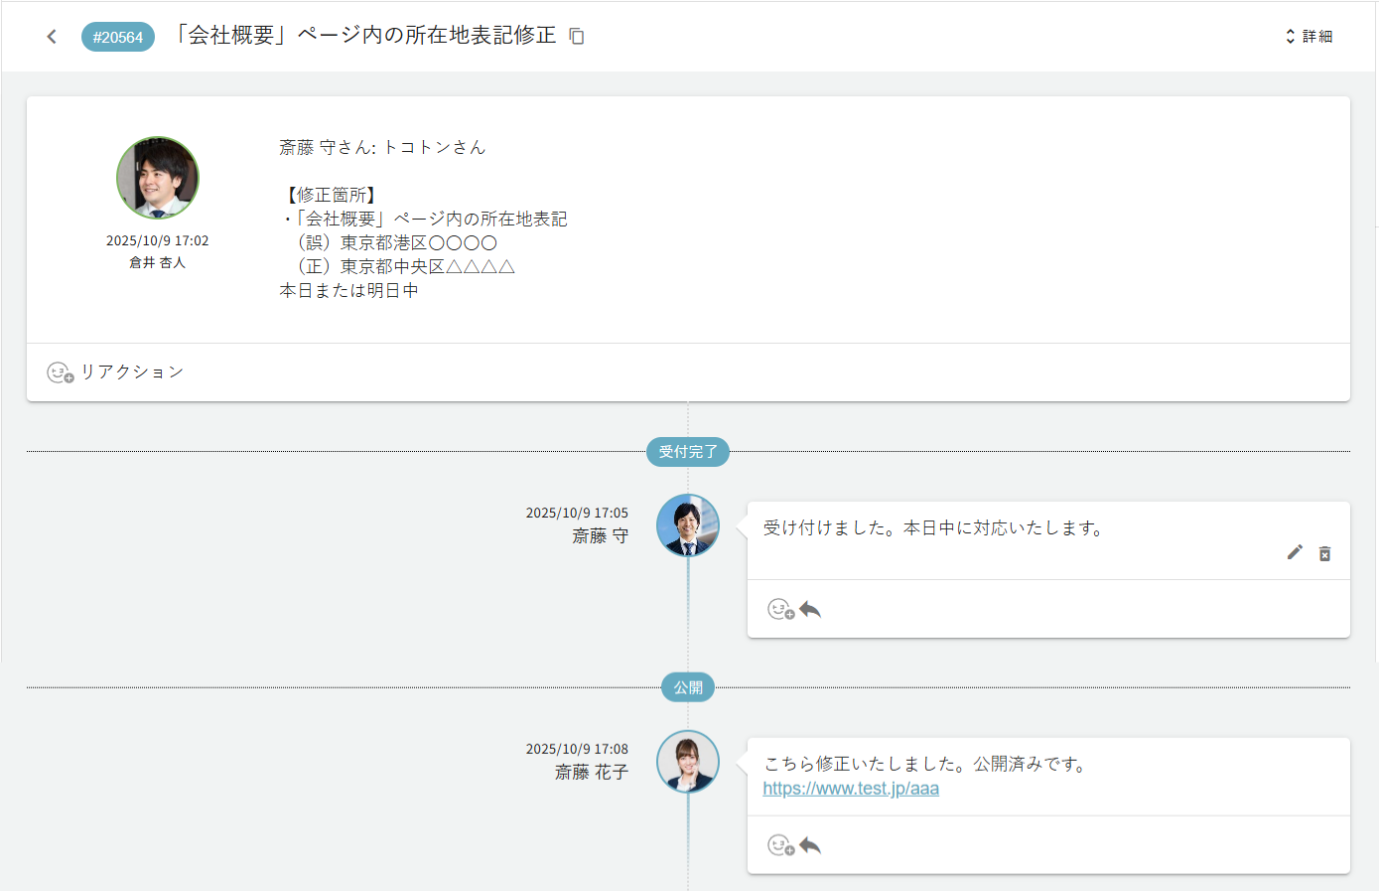The height and width of the screenshot is (891, 1379).
Task: Expand the 詳細 details panel
Action: point(1310,35)
